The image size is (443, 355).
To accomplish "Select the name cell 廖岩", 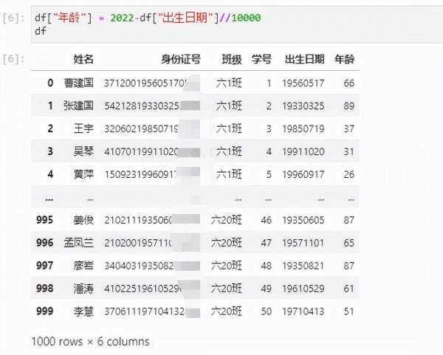I will 83,266.
